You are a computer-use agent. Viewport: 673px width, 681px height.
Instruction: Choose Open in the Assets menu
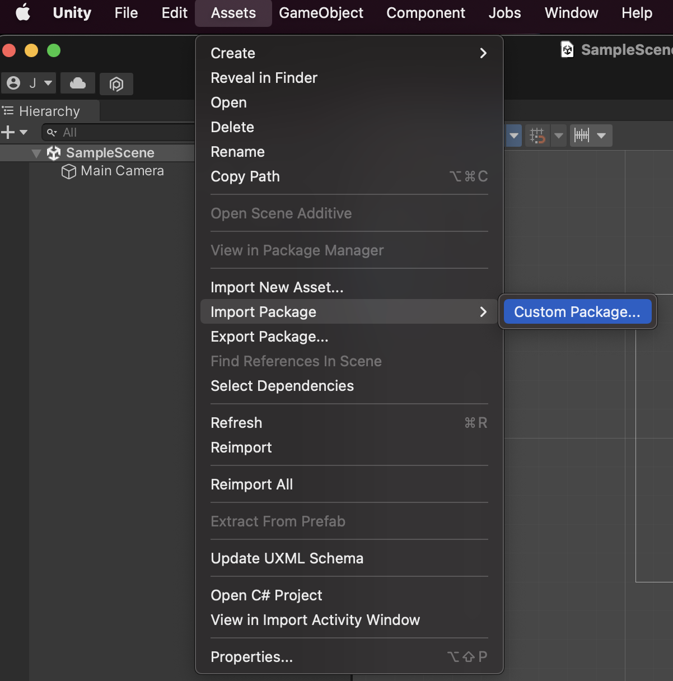pos(349,102)
